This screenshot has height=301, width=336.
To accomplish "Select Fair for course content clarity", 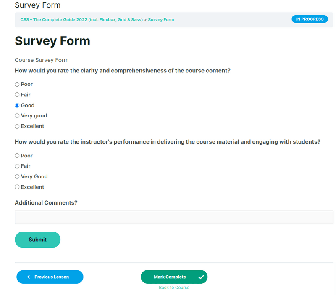I will pos(17,95).
